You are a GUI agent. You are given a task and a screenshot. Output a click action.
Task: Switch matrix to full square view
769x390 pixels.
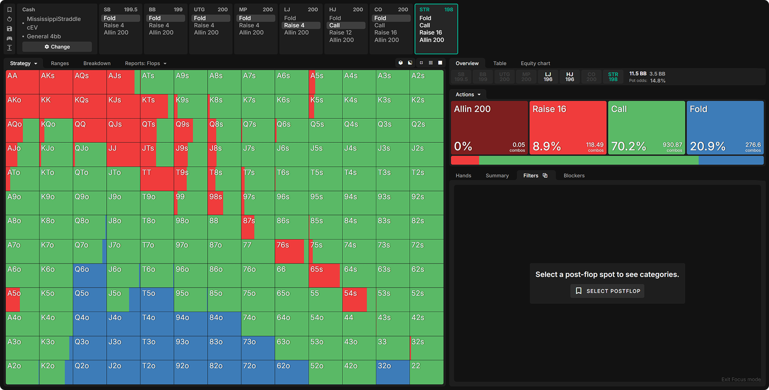pyautogui.click(x=440, y=63)
